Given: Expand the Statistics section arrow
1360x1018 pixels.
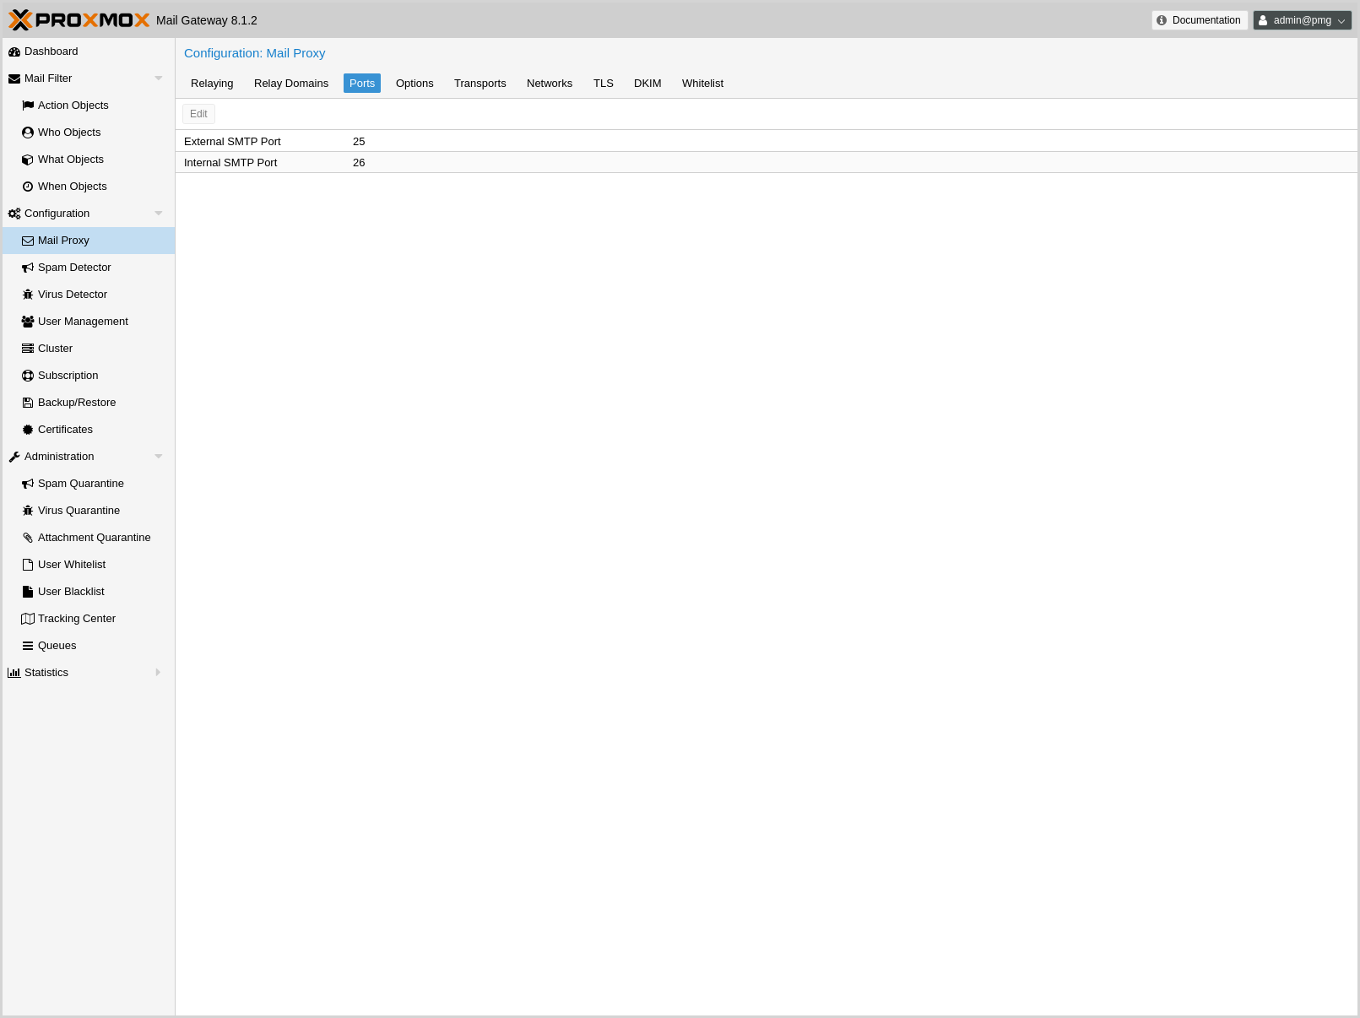Looking at the screenshot, I should pos(158,673).
